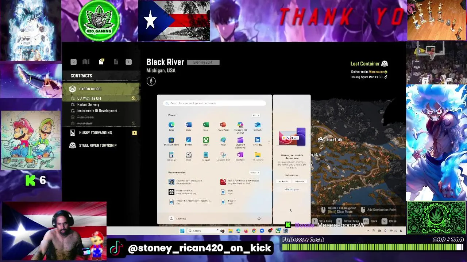Choose iPhone in phone link pane
The height and width of the screenshot is (262, 467).
point(300,181)
